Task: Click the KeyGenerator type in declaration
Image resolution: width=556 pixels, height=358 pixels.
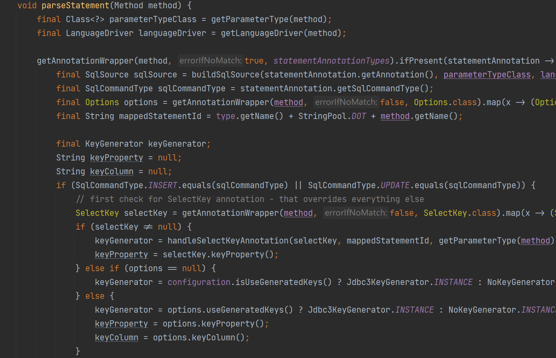Action: point(114,144)
